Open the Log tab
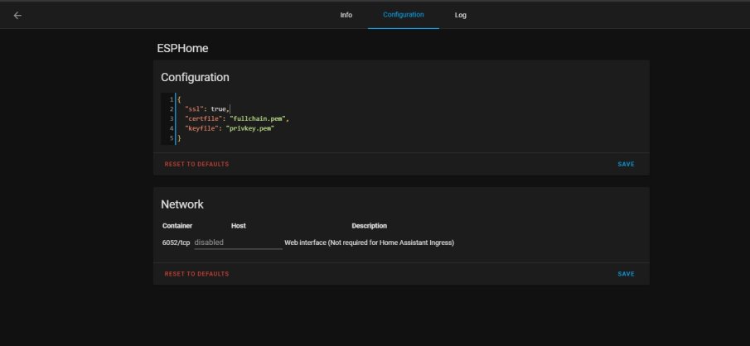750x346 pixels. click(x=461, y=15)
